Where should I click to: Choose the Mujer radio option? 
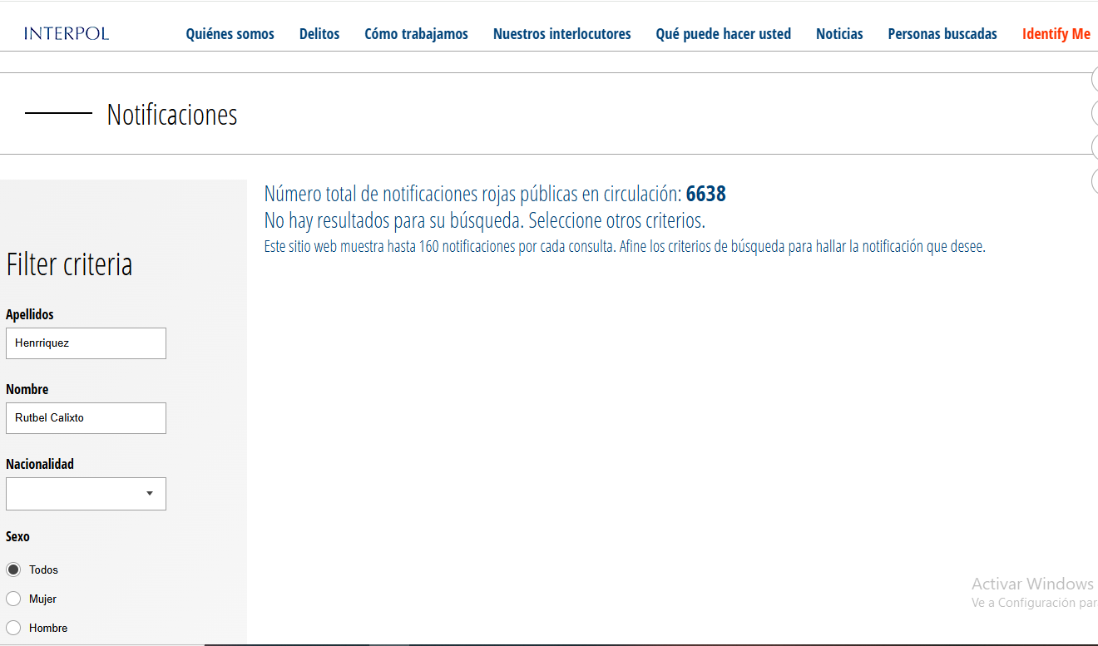[13, 599]
